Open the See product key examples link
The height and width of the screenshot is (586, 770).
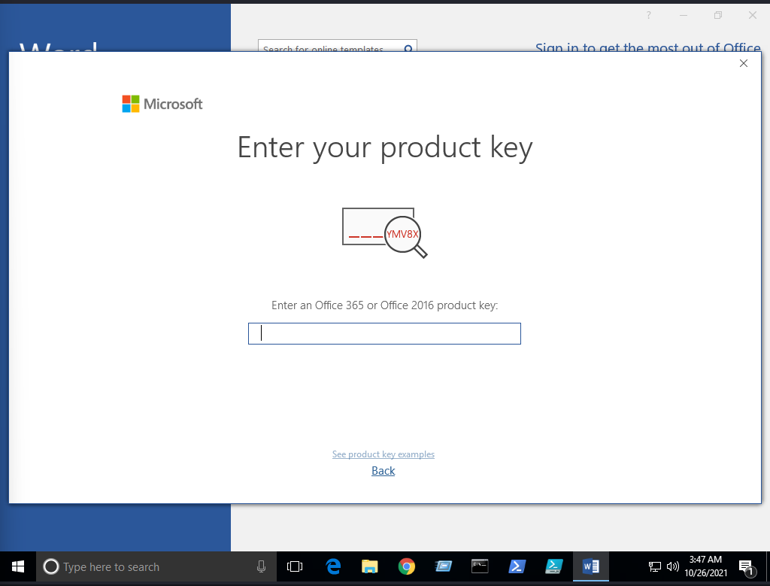coord(383,454)
